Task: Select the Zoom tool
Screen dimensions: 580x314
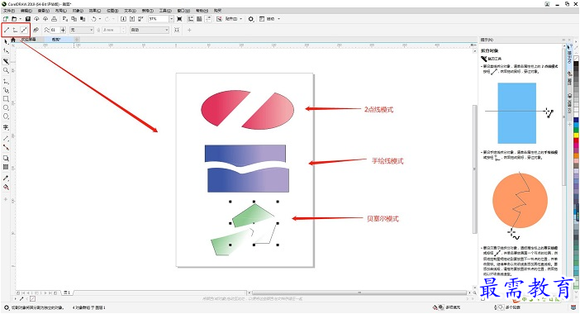Action: tap(6, 70)
